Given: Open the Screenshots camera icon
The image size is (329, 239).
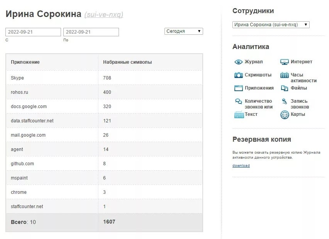Looking at the screenshot, I should (x=239, y=75).
